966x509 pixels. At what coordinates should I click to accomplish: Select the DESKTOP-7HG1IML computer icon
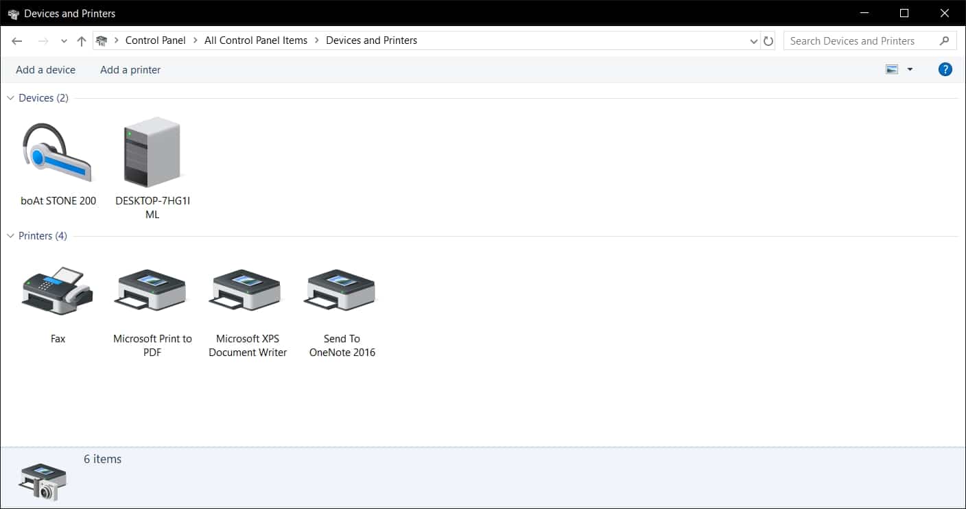click(152, 152)
